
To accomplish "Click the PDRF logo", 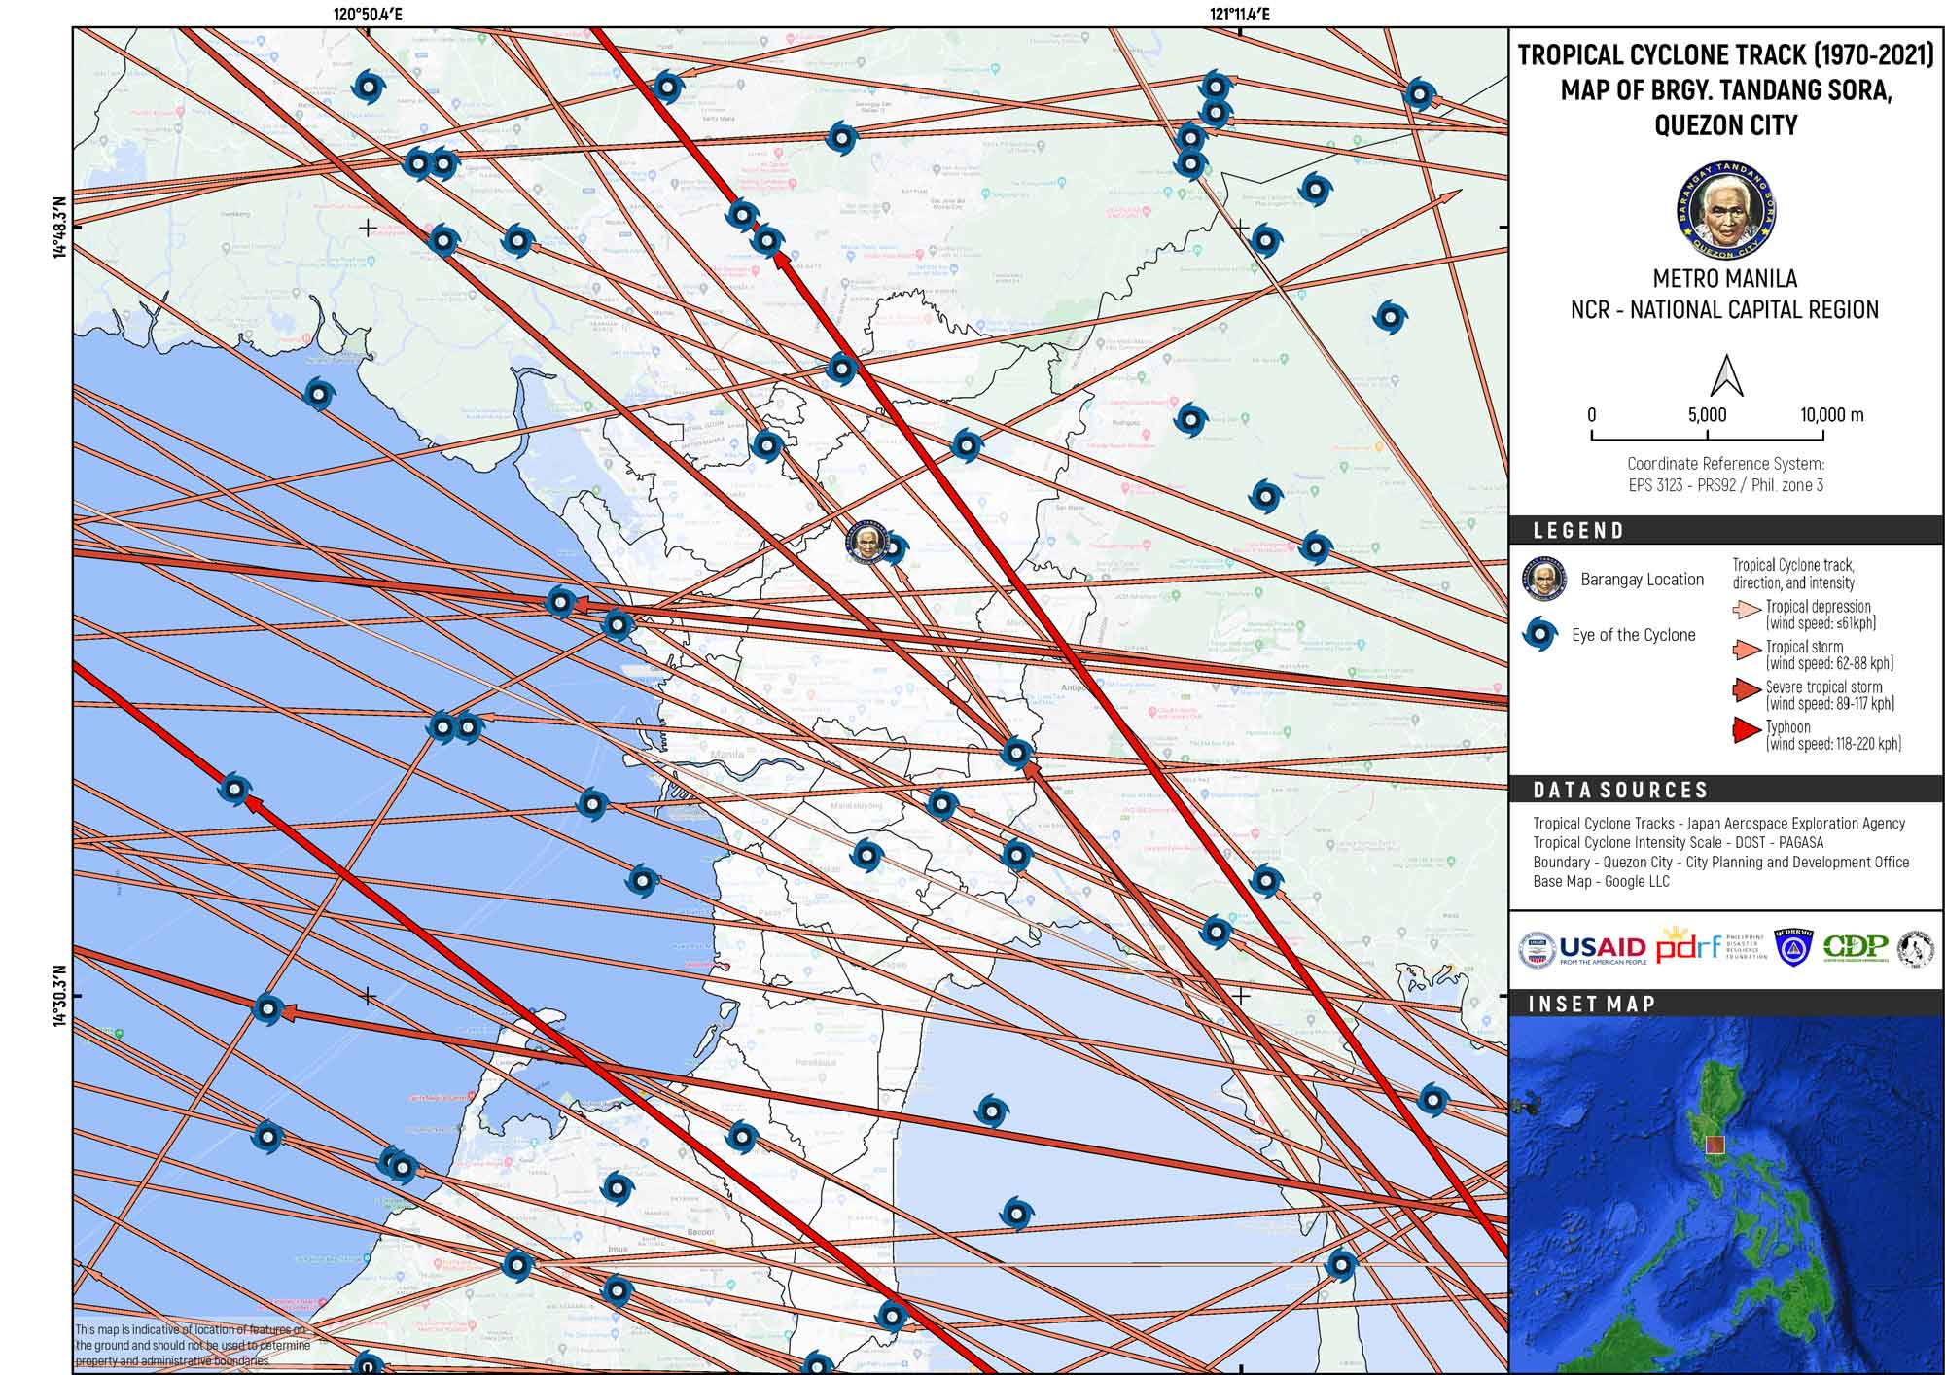I will coord(1689,946).
